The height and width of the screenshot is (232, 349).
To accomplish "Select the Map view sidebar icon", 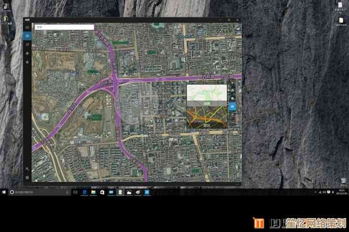I will 27,36.
